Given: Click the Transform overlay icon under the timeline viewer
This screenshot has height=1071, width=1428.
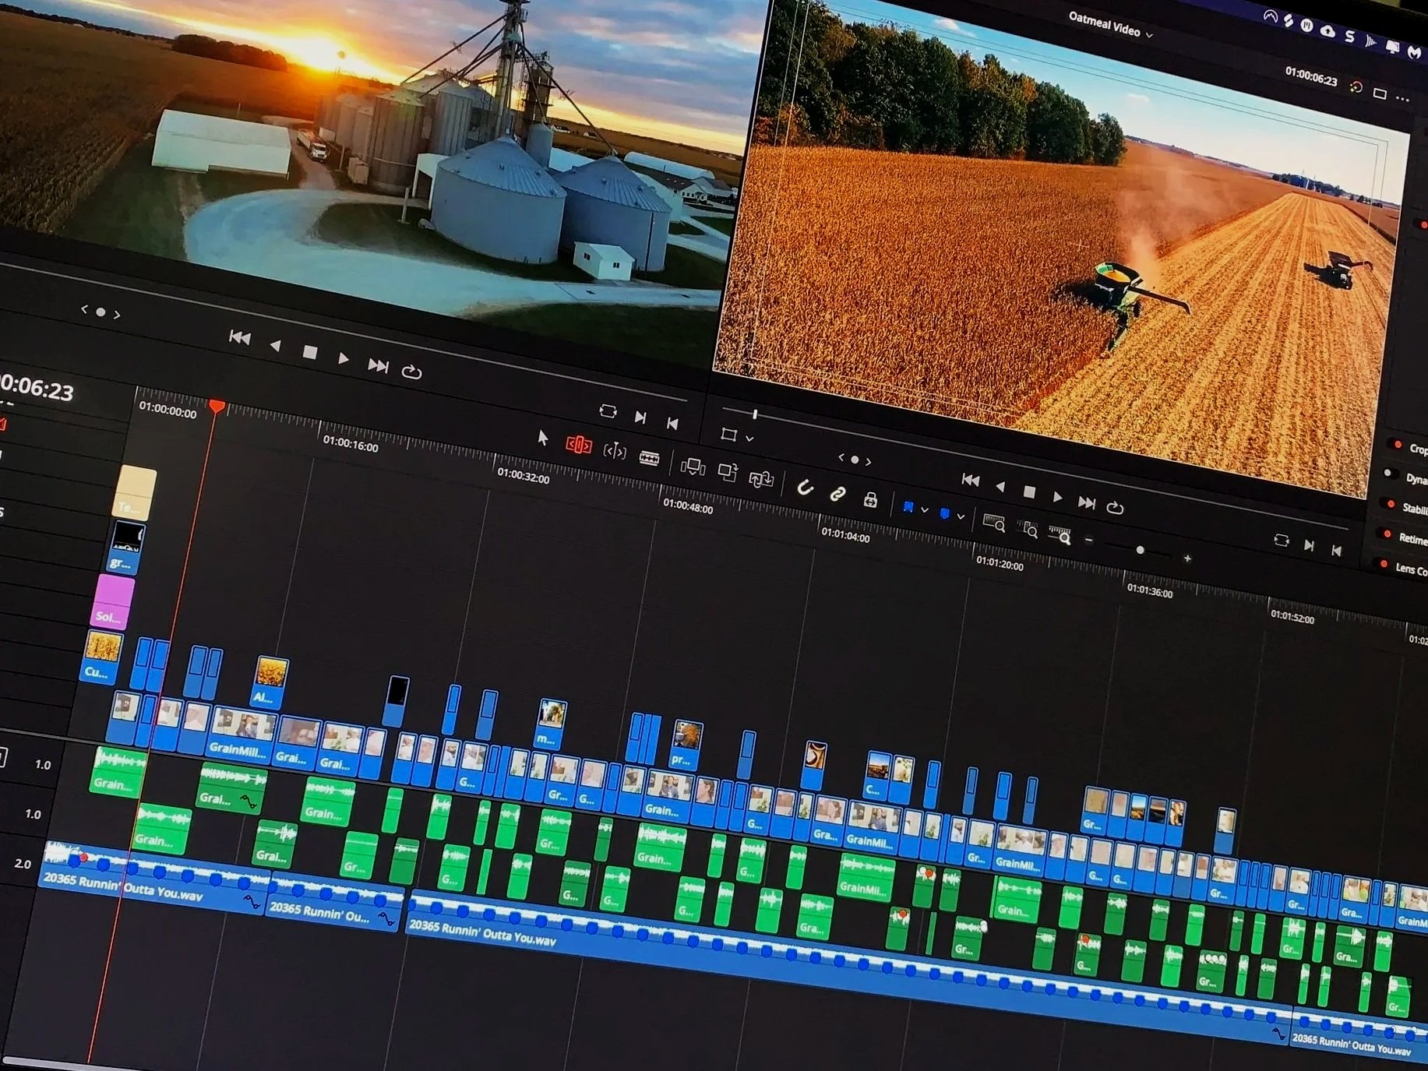Looking at the screenshot, I should coord(729,435).
